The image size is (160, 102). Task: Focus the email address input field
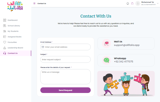click(66, 47)
